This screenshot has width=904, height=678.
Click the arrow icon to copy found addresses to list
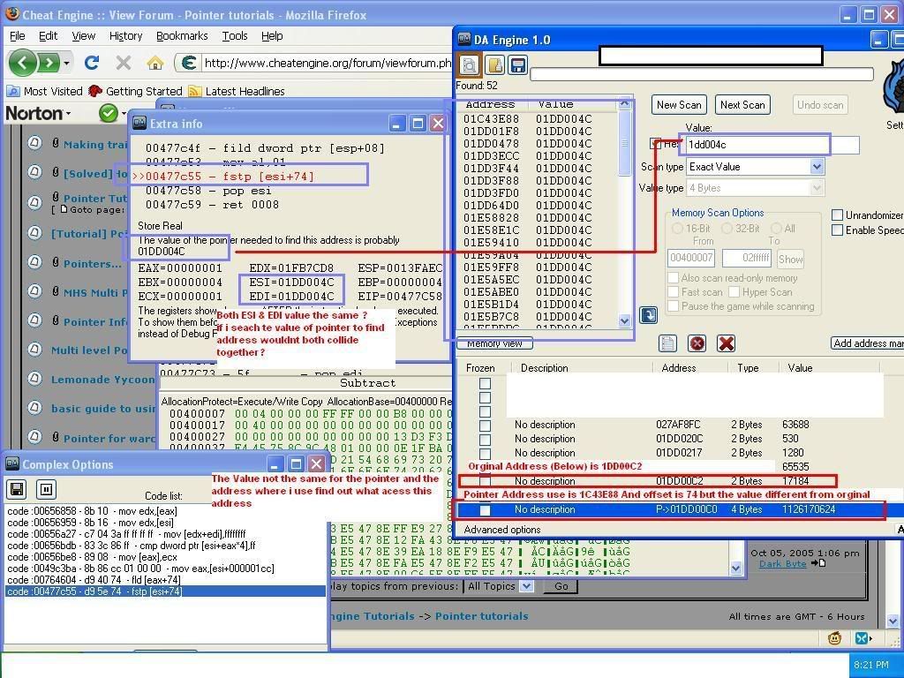tap(648, 315)
